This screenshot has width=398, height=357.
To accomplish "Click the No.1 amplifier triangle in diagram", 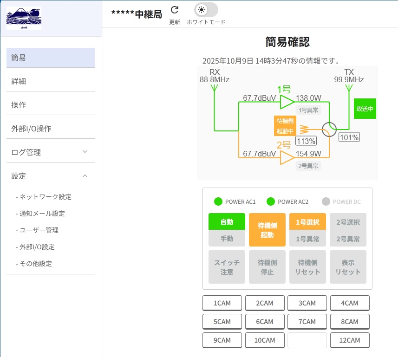I will [287, 102].
